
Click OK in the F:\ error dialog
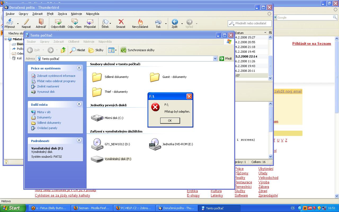[x=170, y=121]
